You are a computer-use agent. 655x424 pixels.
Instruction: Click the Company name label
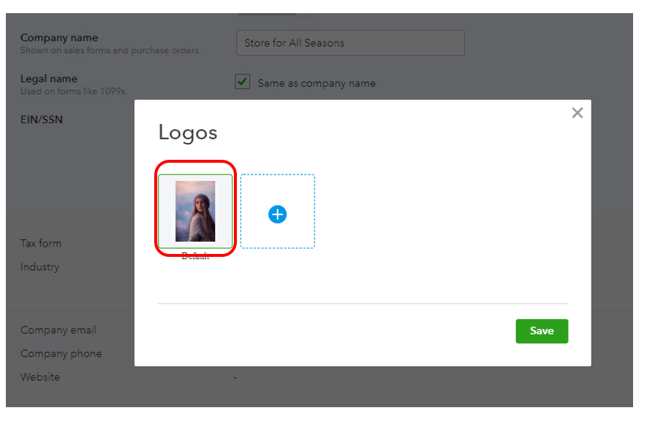(59, 37)
